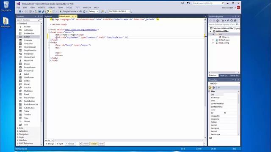
Task: Open the DEBUG menu
Action: click(x=51, y=8)
